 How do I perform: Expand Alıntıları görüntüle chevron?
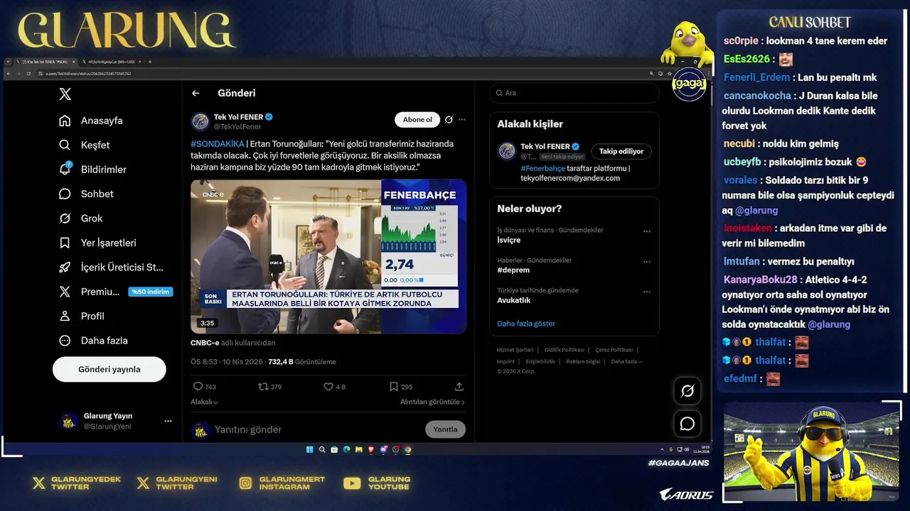pos(464,402)
